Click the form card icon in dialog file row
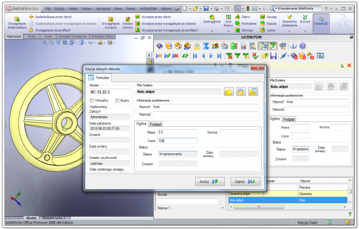Viewport: 359px width, 229px height. click(253, 91)
